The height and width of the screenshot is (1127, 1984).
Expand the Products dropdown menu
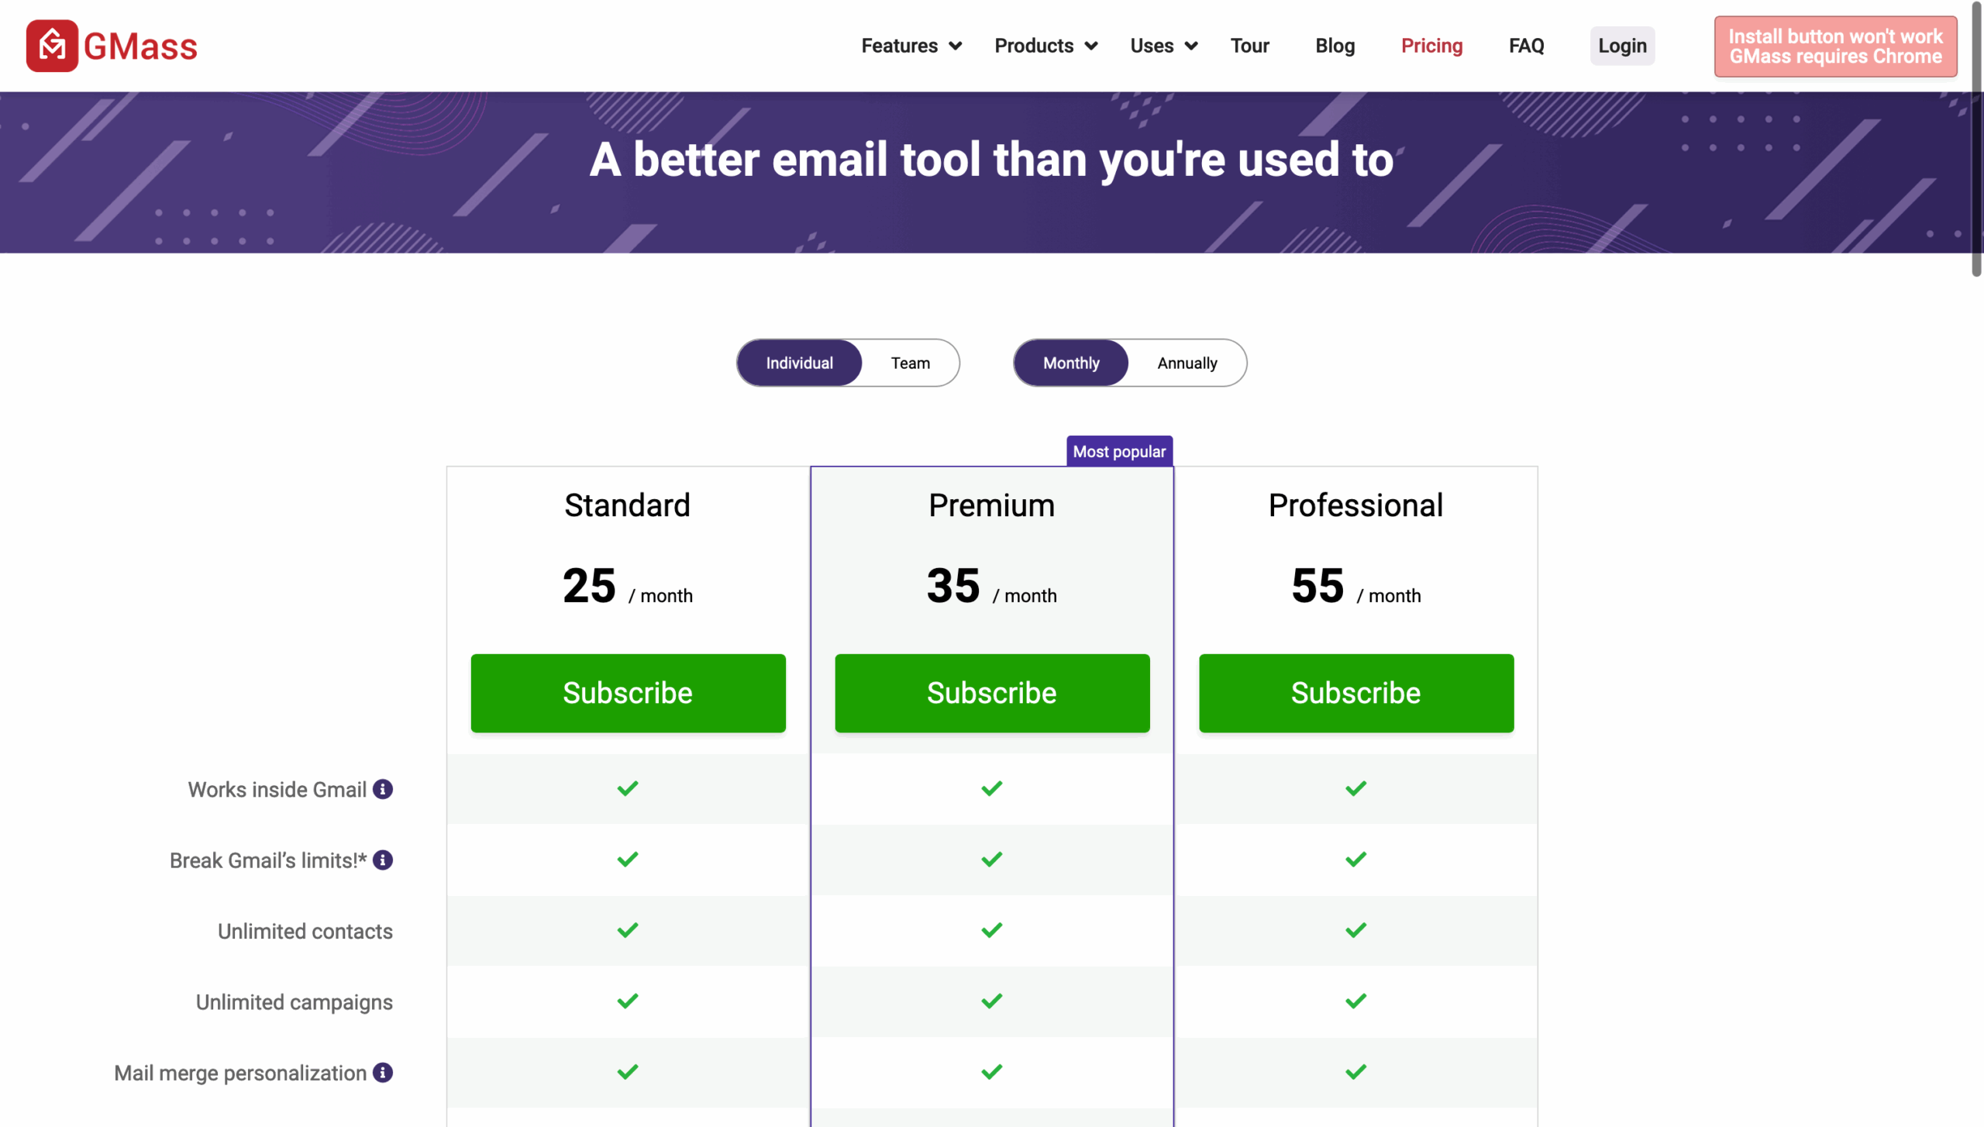1046,46
